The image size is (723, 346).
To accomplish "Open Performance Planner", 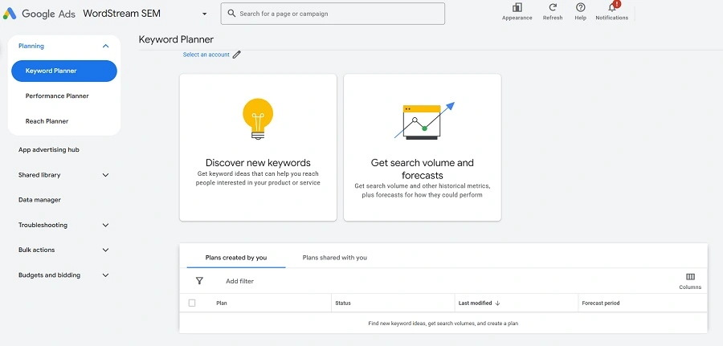I will 57,96.
